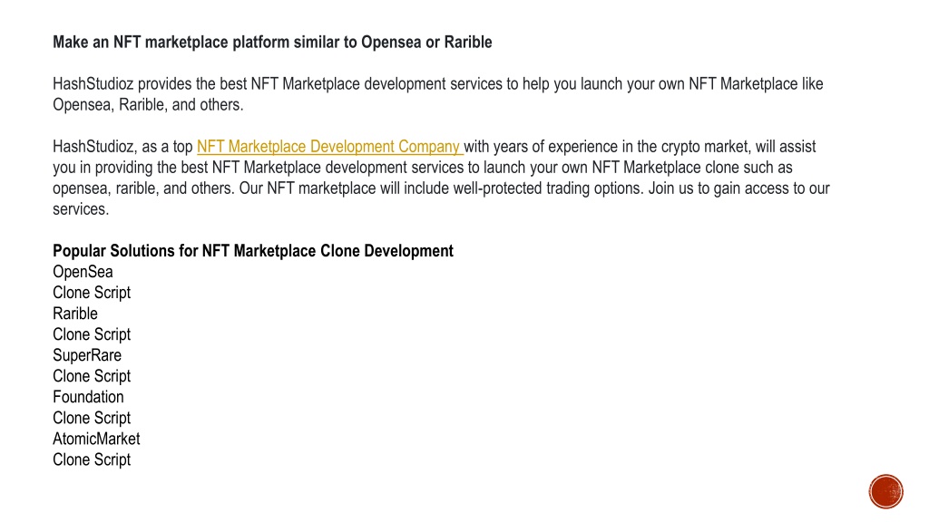The height and width of the screenshot is (522, 929).
Task: Click the single word line "services."
Action: [x=81, y=209]
